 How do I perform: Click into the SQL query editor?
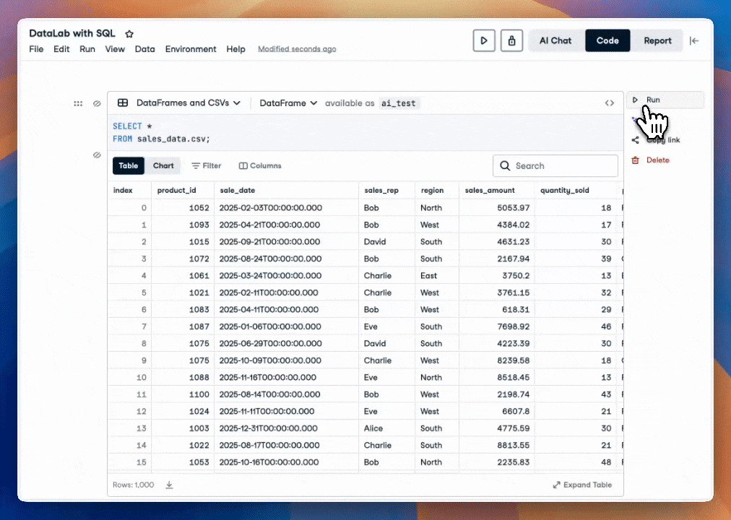click(x=365, y=133)
